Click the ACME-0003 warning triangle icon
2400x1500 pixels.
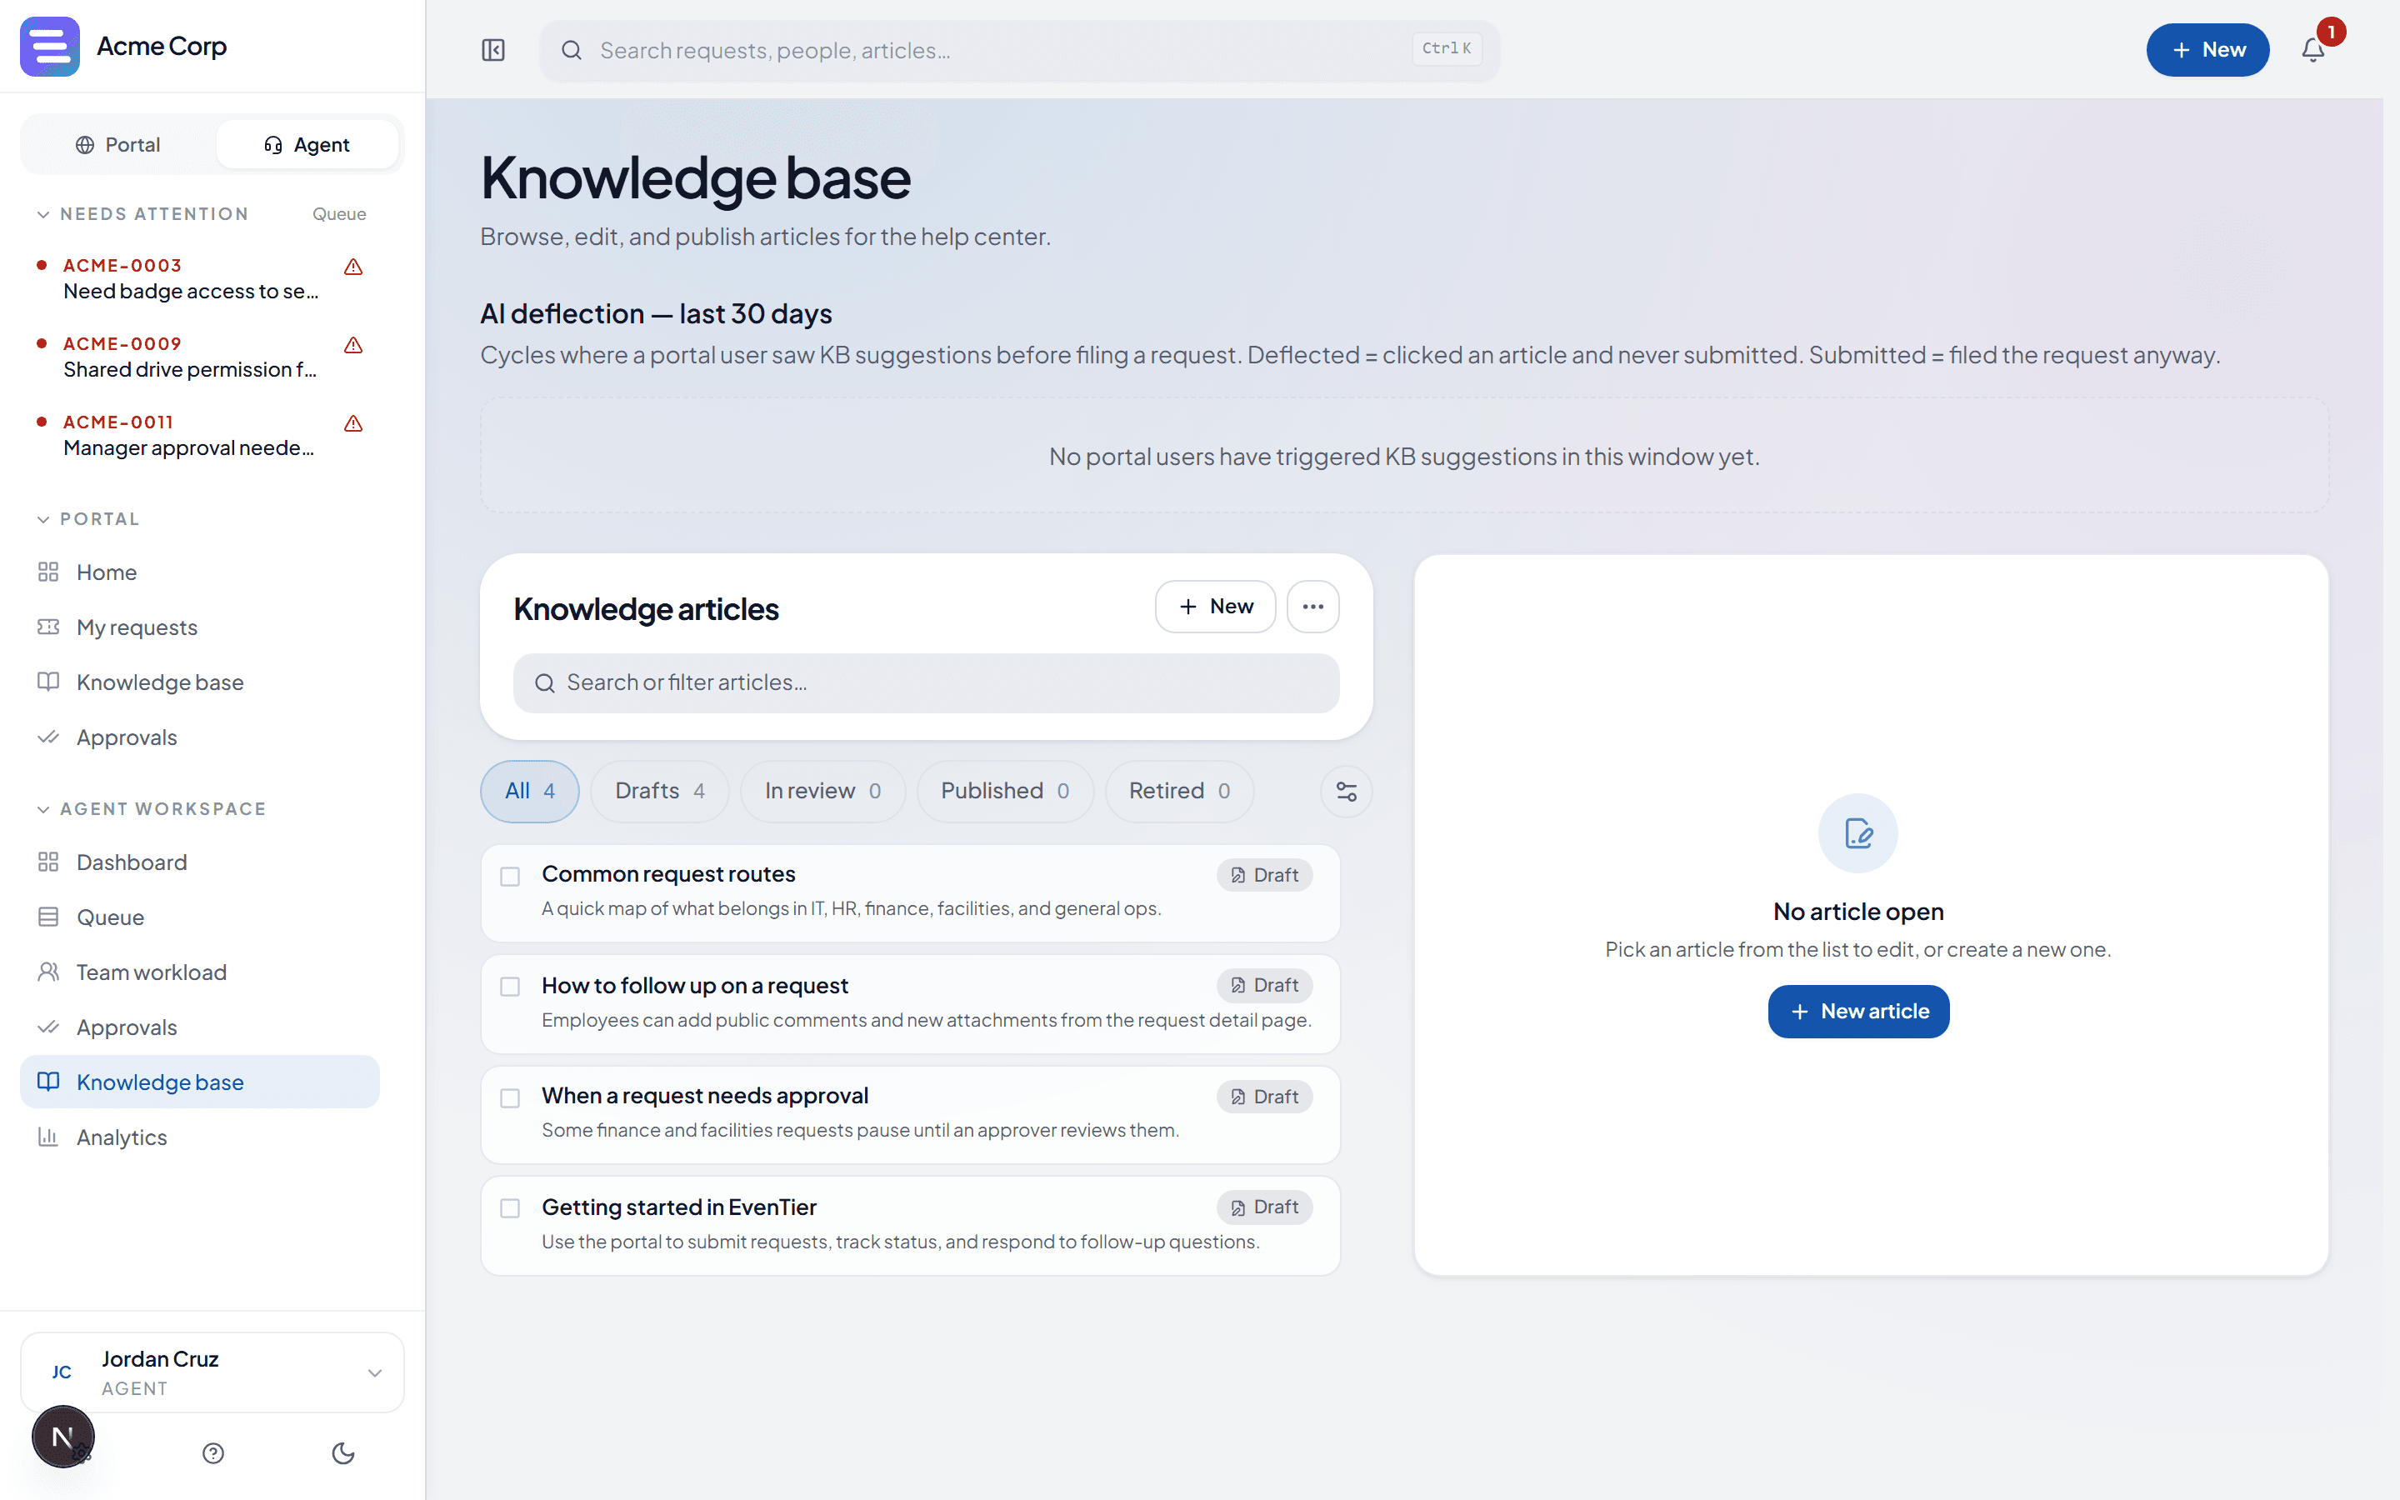[353, 267]
